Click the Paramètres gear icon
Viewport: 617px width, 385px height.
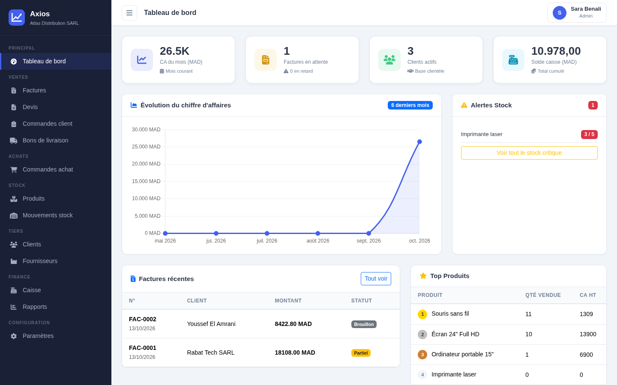[14, 336]
